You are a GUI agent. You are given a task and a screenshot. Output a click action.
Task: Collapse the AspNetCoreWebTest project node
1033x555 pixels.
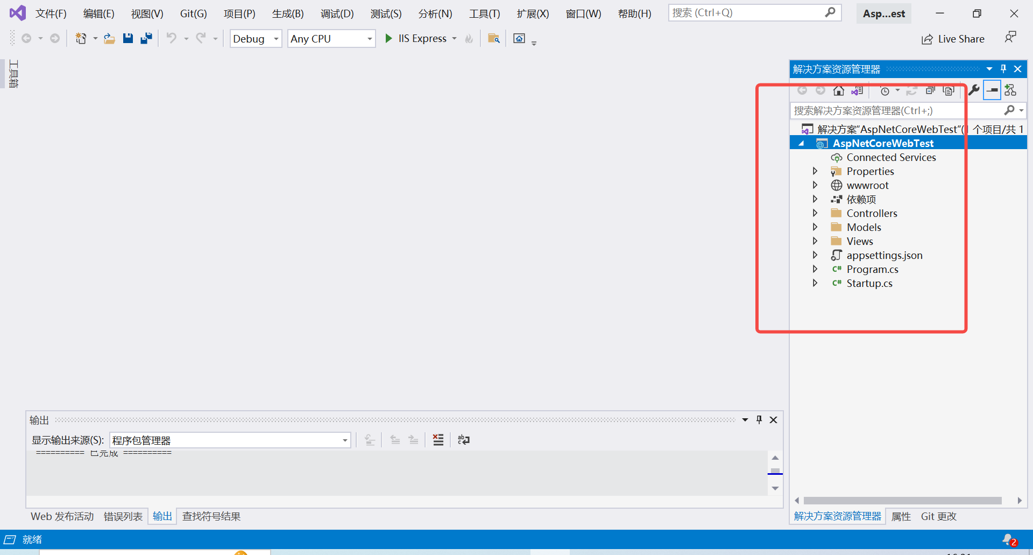[x=802, y=143]
